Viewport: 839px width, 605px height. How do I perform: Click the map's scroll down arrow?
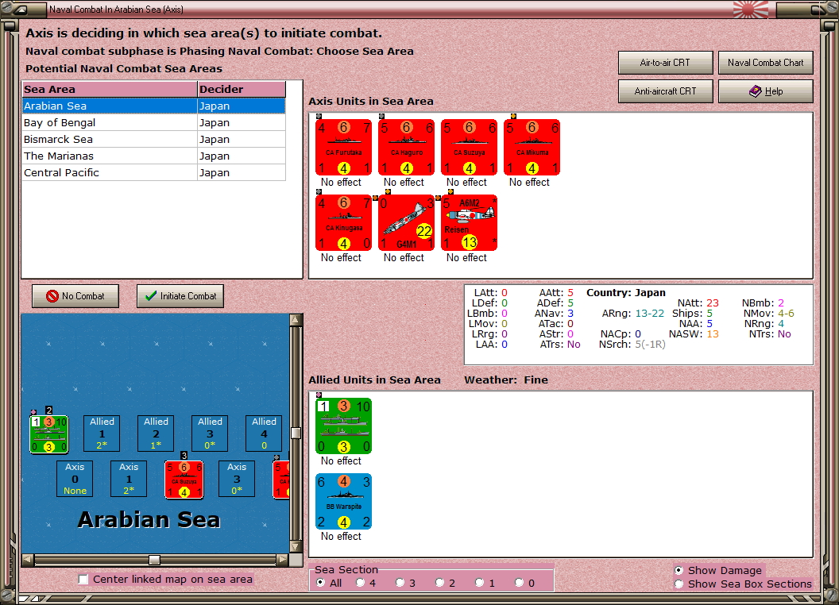[296, 547]
